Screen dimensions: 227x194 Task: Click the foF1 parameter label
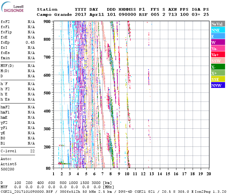(x=5, y=27)
